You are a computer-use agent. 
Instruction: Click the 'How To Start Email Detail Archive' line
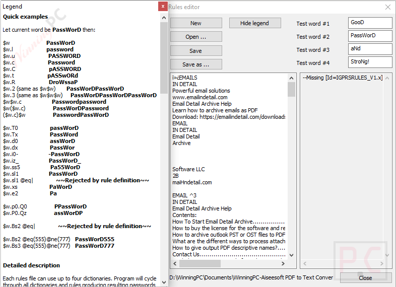(x=228, y=222)
